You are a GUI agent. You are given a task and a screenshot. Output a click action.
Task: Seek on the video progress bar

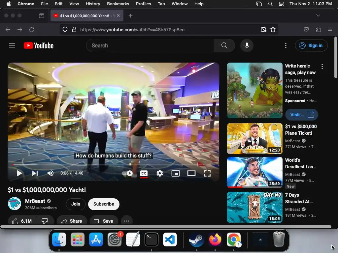[114, 165]
